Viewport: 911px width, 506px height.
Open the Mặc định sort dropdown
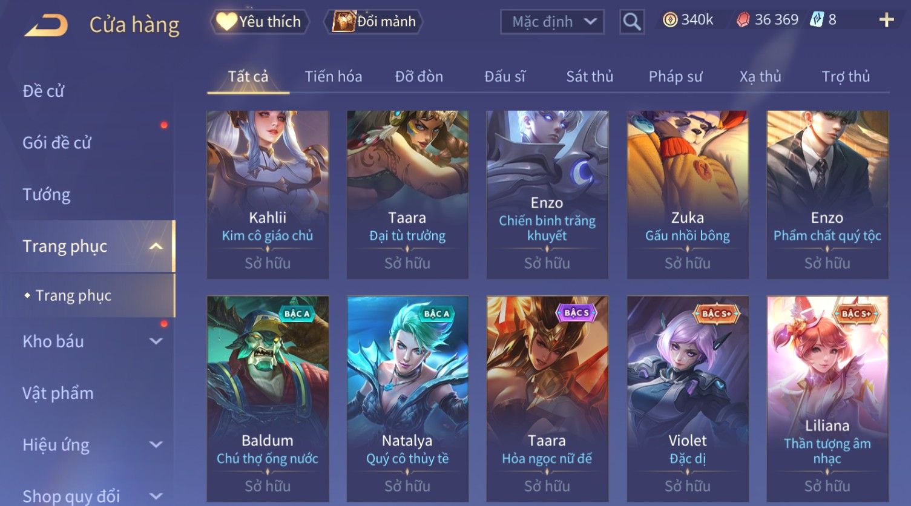pos(552,22)
